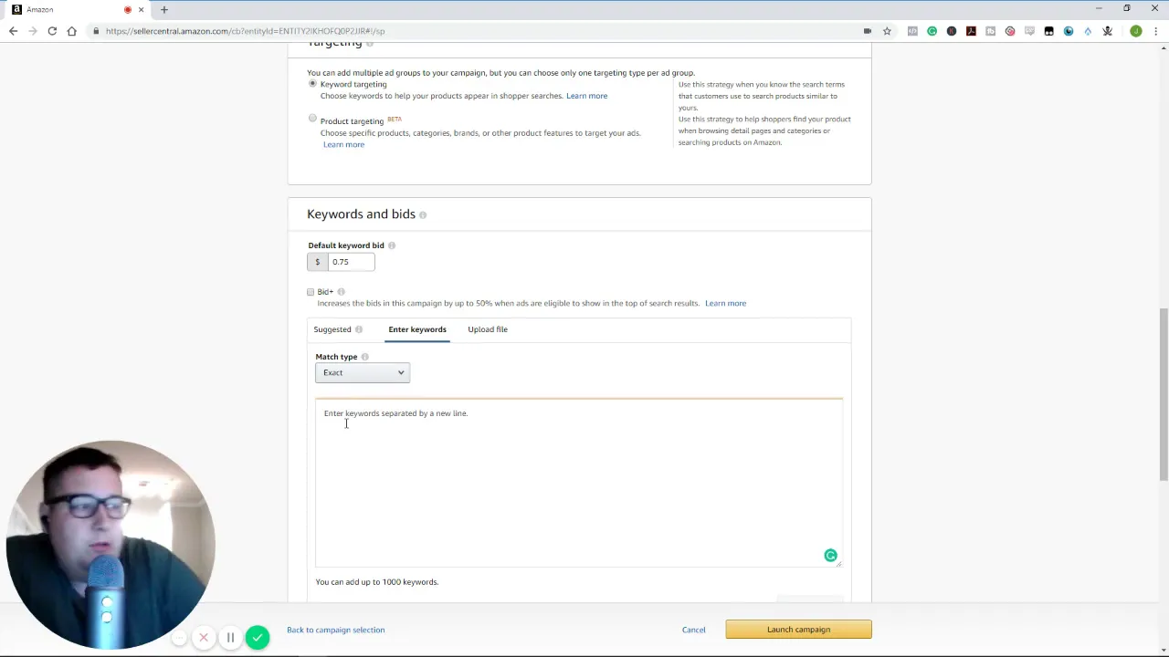This screenshot has width=1169, height=657.
Task: Click the pink round extension icon
Action: click(x=1010, y=31)
